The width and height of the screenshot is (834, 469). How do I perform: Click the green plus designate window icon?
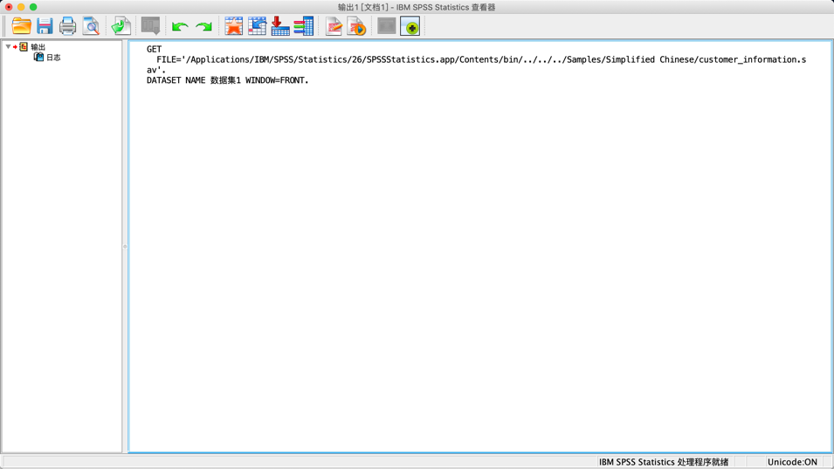coord(410,26)
